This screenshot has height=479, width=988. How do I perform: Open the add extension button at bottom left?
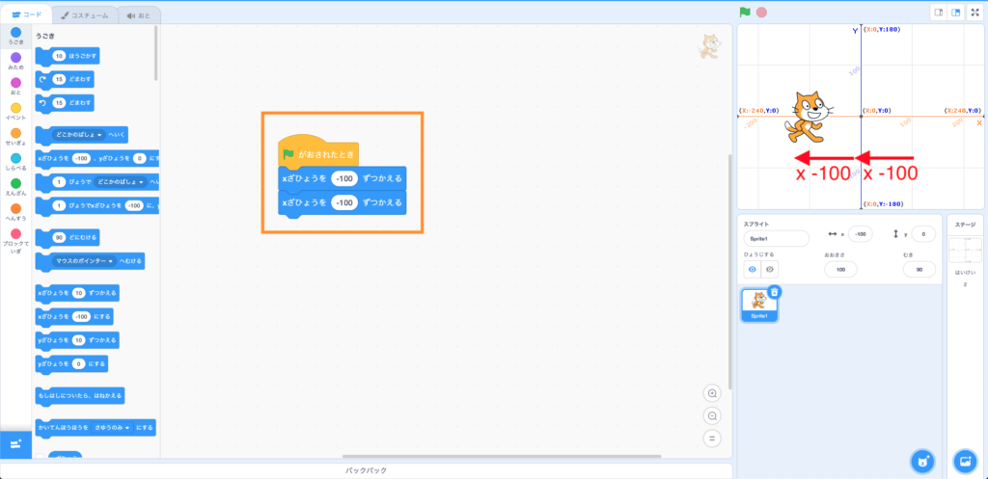16,443
